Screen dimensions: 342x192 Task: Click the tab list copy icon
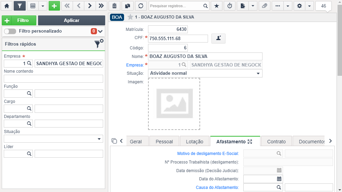114,141
